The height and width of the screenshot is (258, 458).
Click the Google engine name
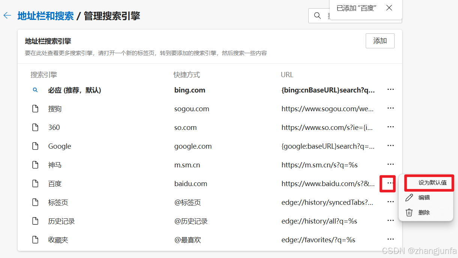[x=60, y=146]
